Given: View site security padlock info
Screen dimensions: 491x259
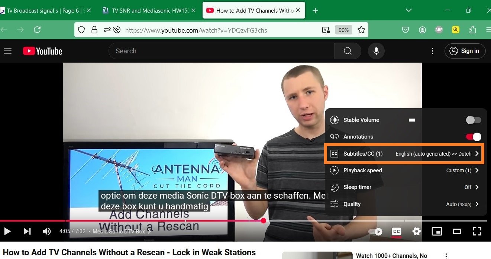Looking at the screenshot, I should click(x=94, y=30).
